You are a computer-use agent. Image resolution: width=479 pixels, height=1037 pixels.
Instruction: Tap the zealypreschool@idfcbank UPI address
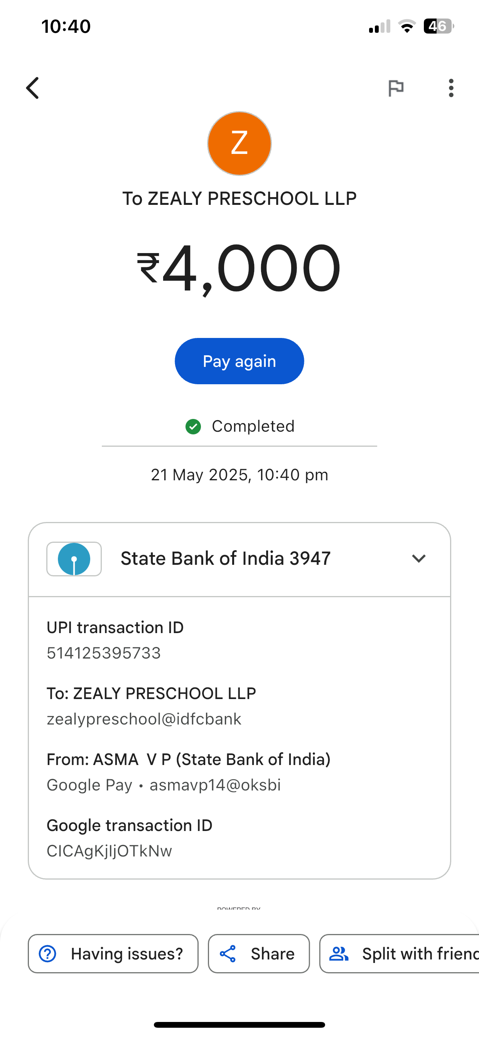tap(144, 719)
